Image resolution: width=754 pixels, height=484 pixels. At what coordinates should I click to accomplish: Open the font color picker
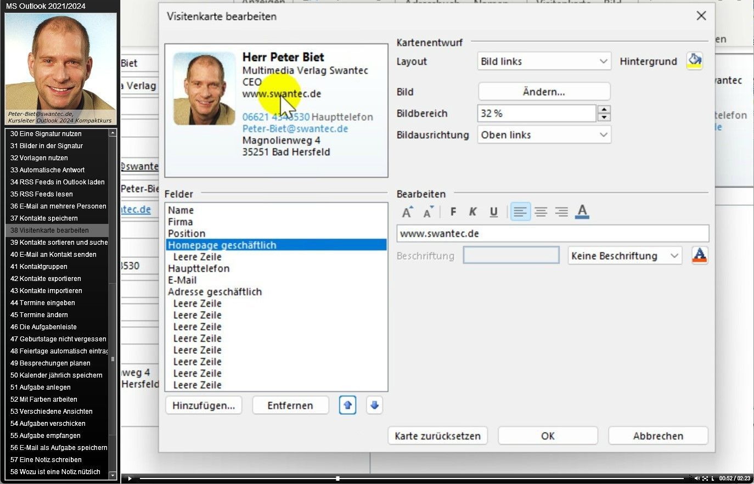point(582,212)
